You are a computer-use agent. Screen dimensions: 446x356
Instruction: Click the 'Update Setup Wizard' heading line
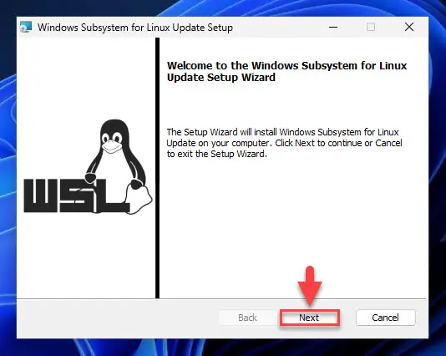221,78
